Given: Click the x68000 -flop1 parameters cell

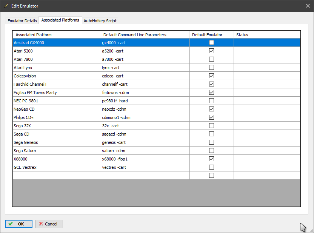Looking at the screenshot, I should pos(145,159).
